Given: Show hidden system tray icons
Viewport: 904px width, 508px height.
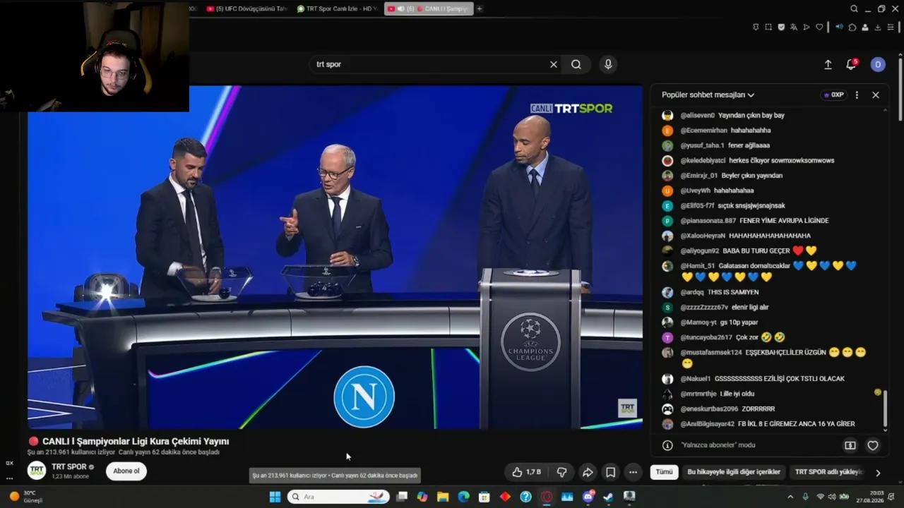Looking at the screenshot, I should pyautogui.click(x=790, y=497).
